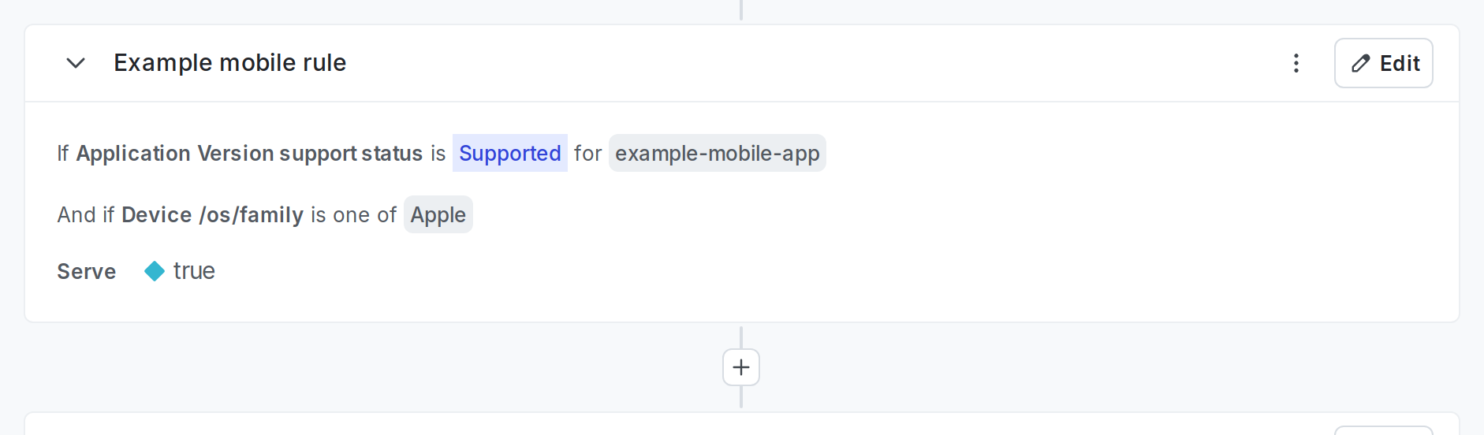The width and height of the screenshot is (1484, 435).
Task: Click the pencil icon in Edit button
Action: click(1360, 63)
